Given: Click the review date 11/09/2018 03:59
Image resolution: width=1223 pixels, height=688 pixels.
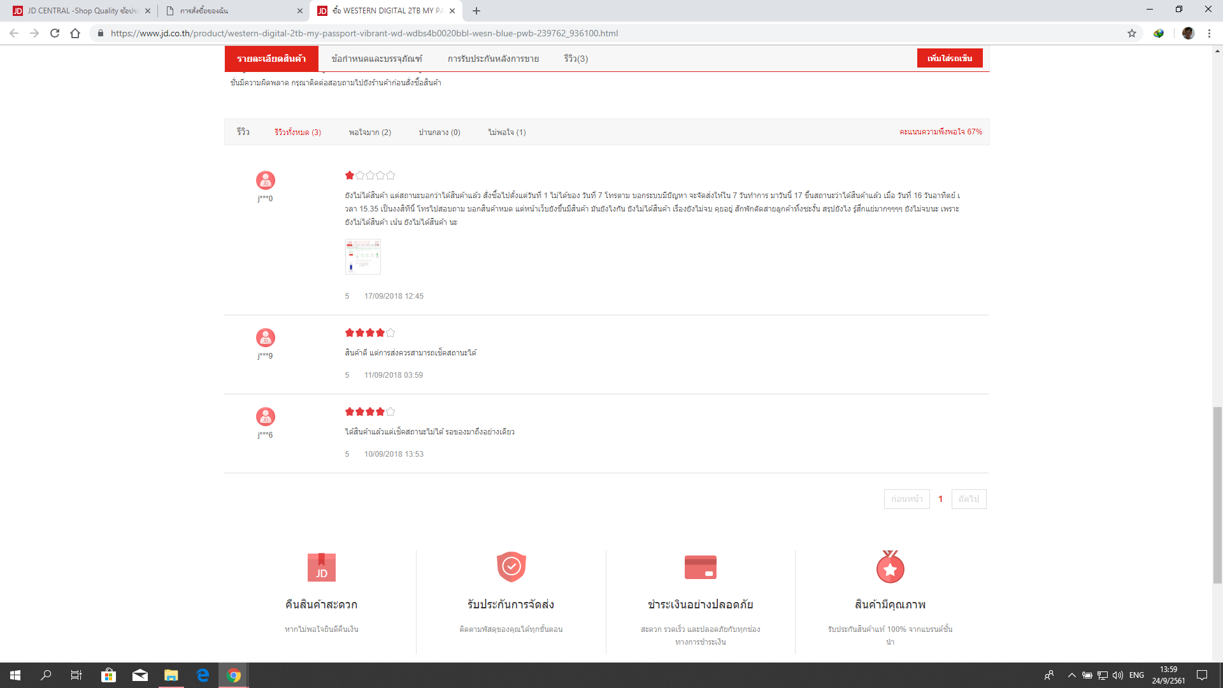Looking at the screenshot, I should coord(394,375).
